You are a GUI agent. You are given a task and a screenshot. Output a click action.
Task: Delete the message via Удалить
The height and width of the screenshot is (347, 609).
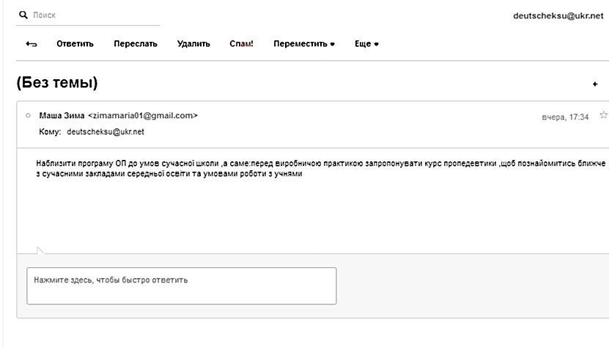click(x=193, y=44)
